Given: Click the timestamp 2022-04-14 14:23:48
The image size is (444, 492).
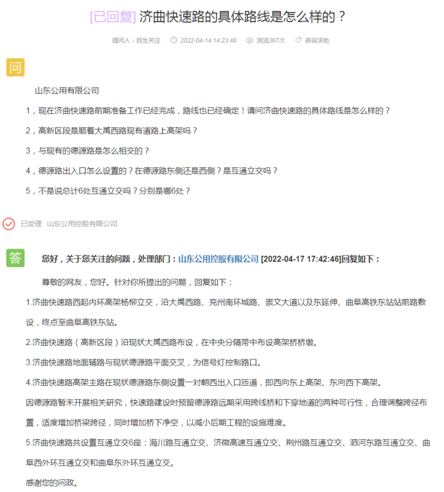Looking at the screenshot, I should 208,40.
